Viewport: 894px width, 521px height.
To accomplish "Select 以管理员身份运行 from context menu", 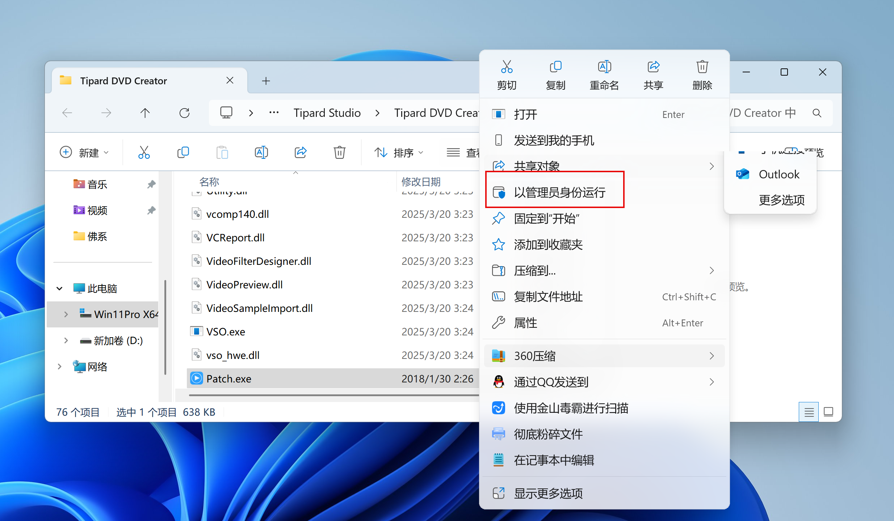I will pyautogui.click(x=559, y=192).
